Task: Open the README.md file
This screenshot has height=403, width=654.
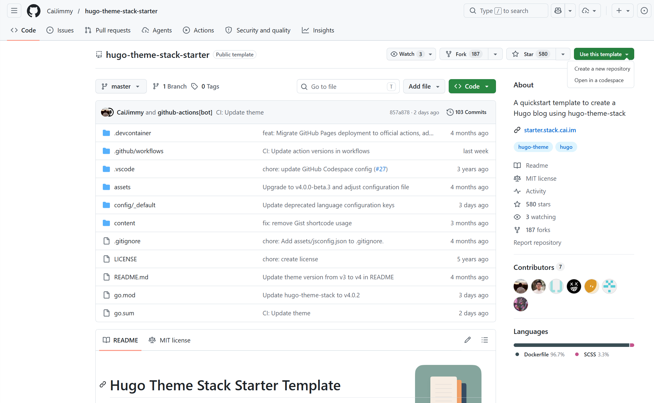Action: tap(131, 277)
